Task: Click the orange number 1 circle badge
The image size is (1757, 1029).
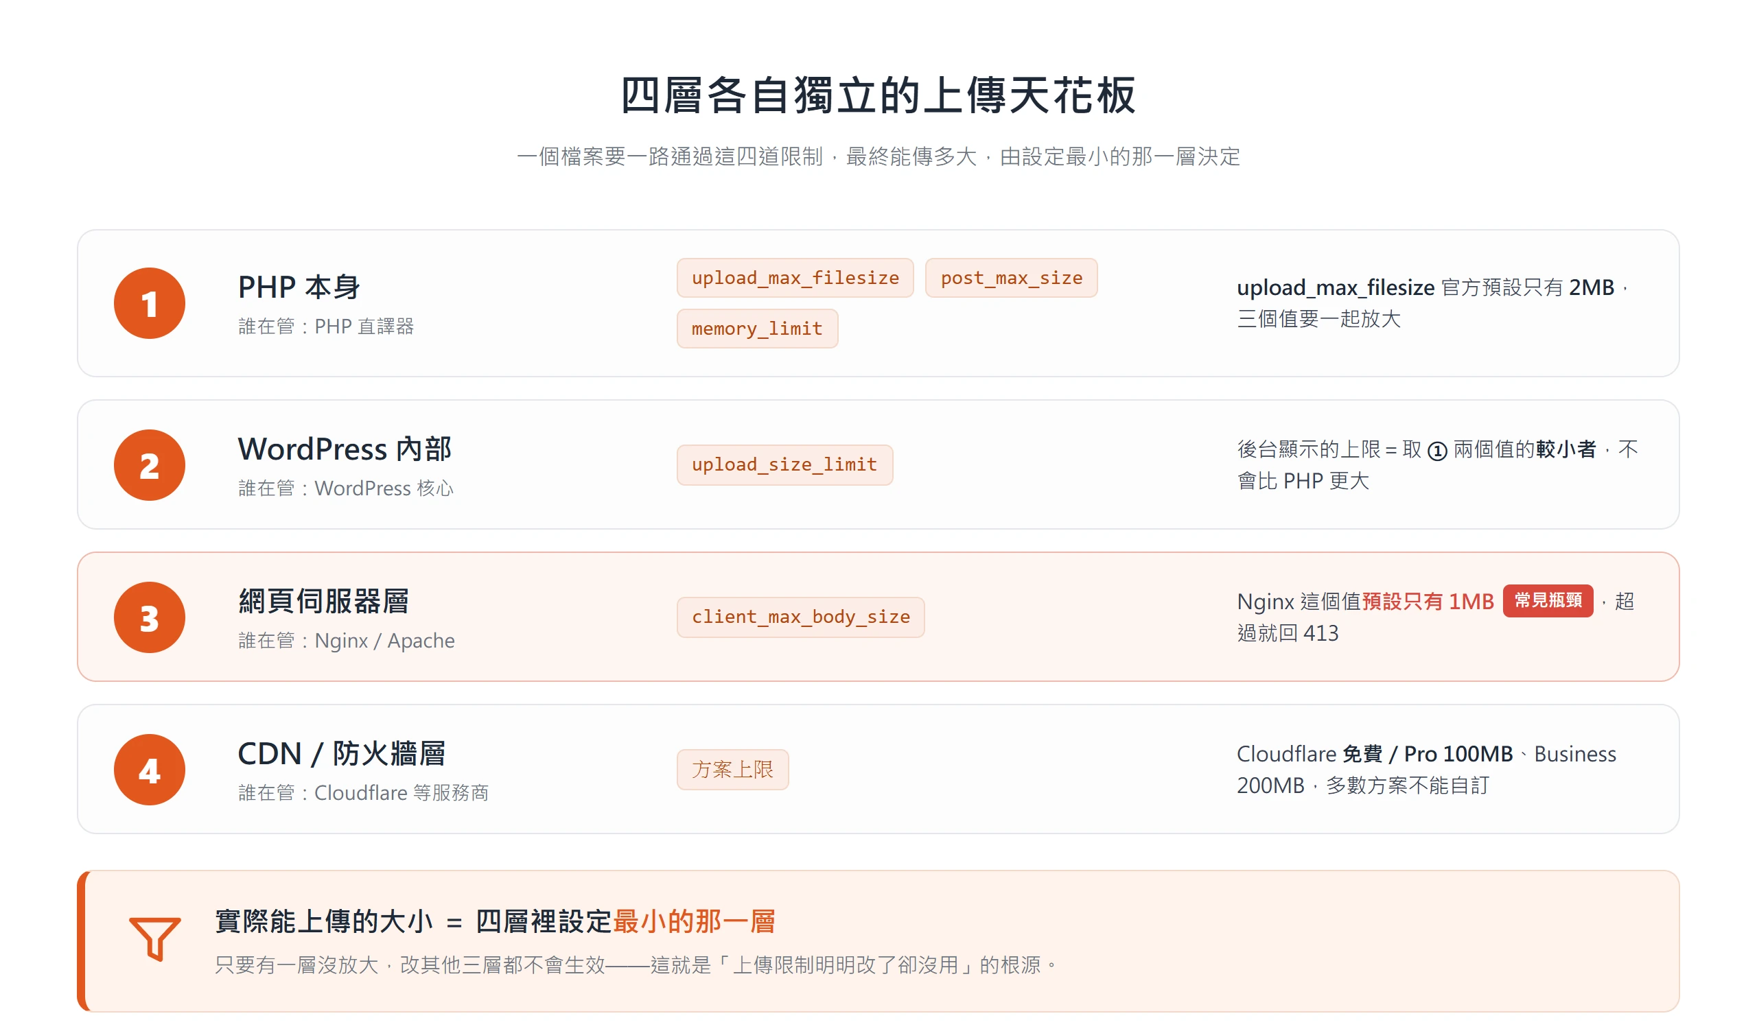Action: coord(149,304)
